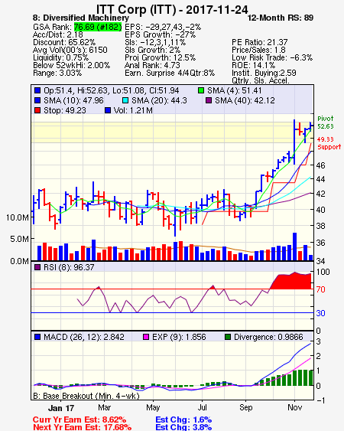Click the 'Stop: 49.23' legend text
This screenshot has width=344, height=431.
coord(65,110)
